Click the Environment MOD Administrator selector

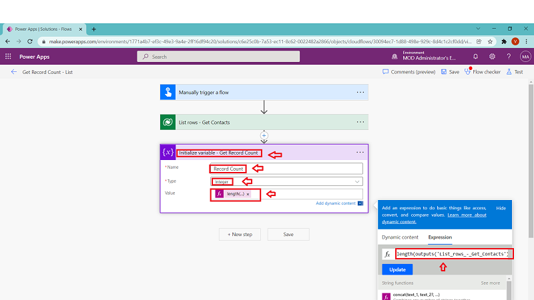point(429,56)
